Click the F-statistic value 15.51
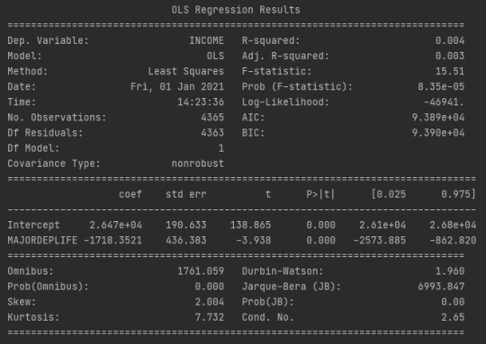This screenshot has width=486, height=344. point(450,72)
